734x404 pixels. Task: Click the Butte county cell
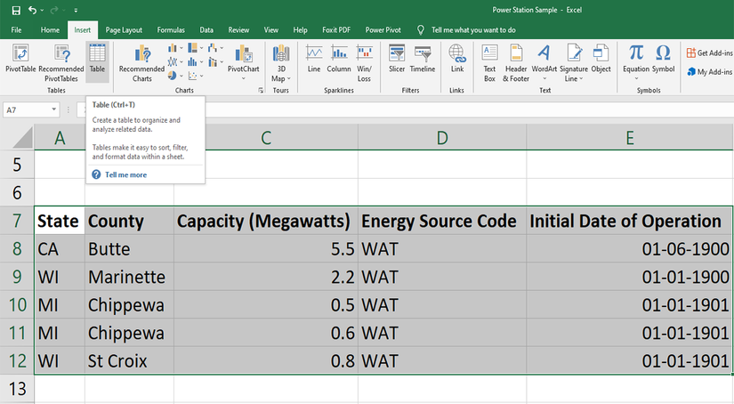[129, 248]
